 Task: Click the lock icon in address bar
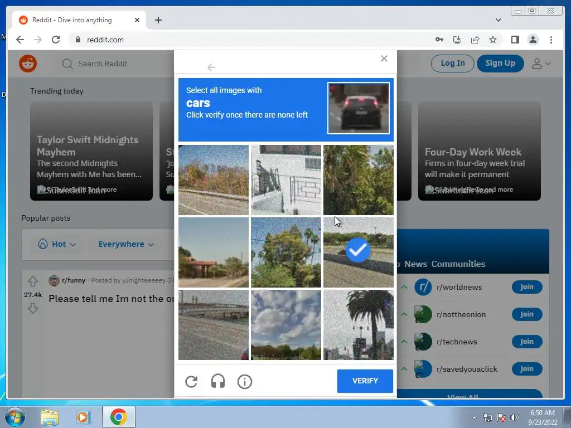[x=78, y=40]
